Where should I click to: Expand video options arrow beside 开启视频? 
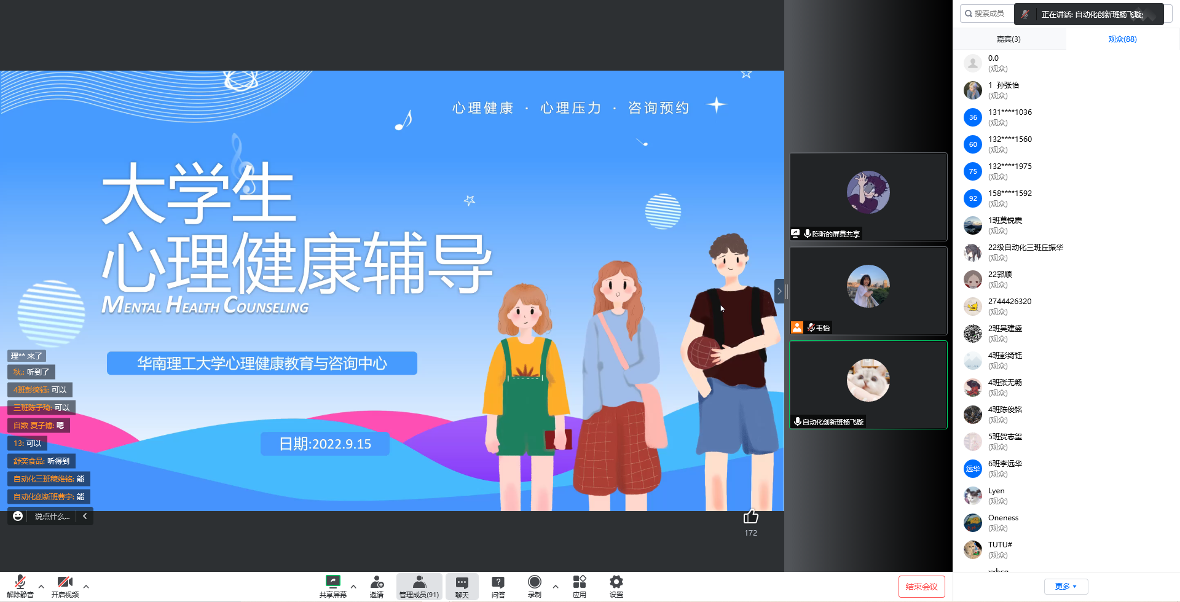[86, 587]
